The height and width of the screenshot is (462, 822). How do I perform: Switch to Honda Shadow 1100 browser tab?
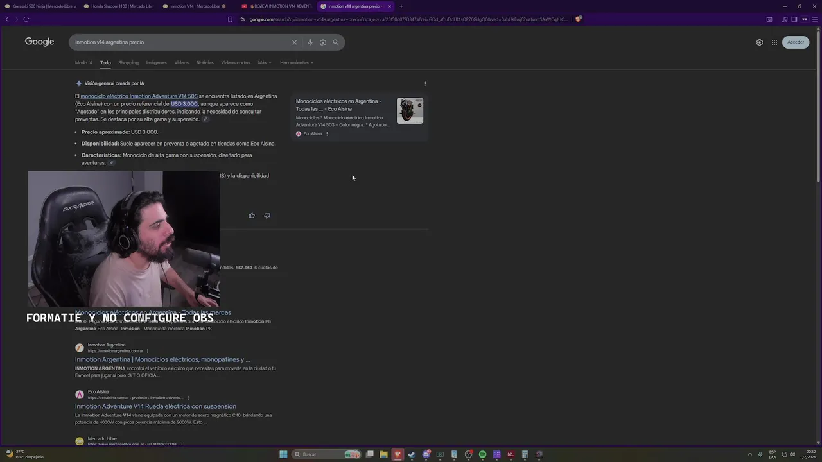pos(119,6)
